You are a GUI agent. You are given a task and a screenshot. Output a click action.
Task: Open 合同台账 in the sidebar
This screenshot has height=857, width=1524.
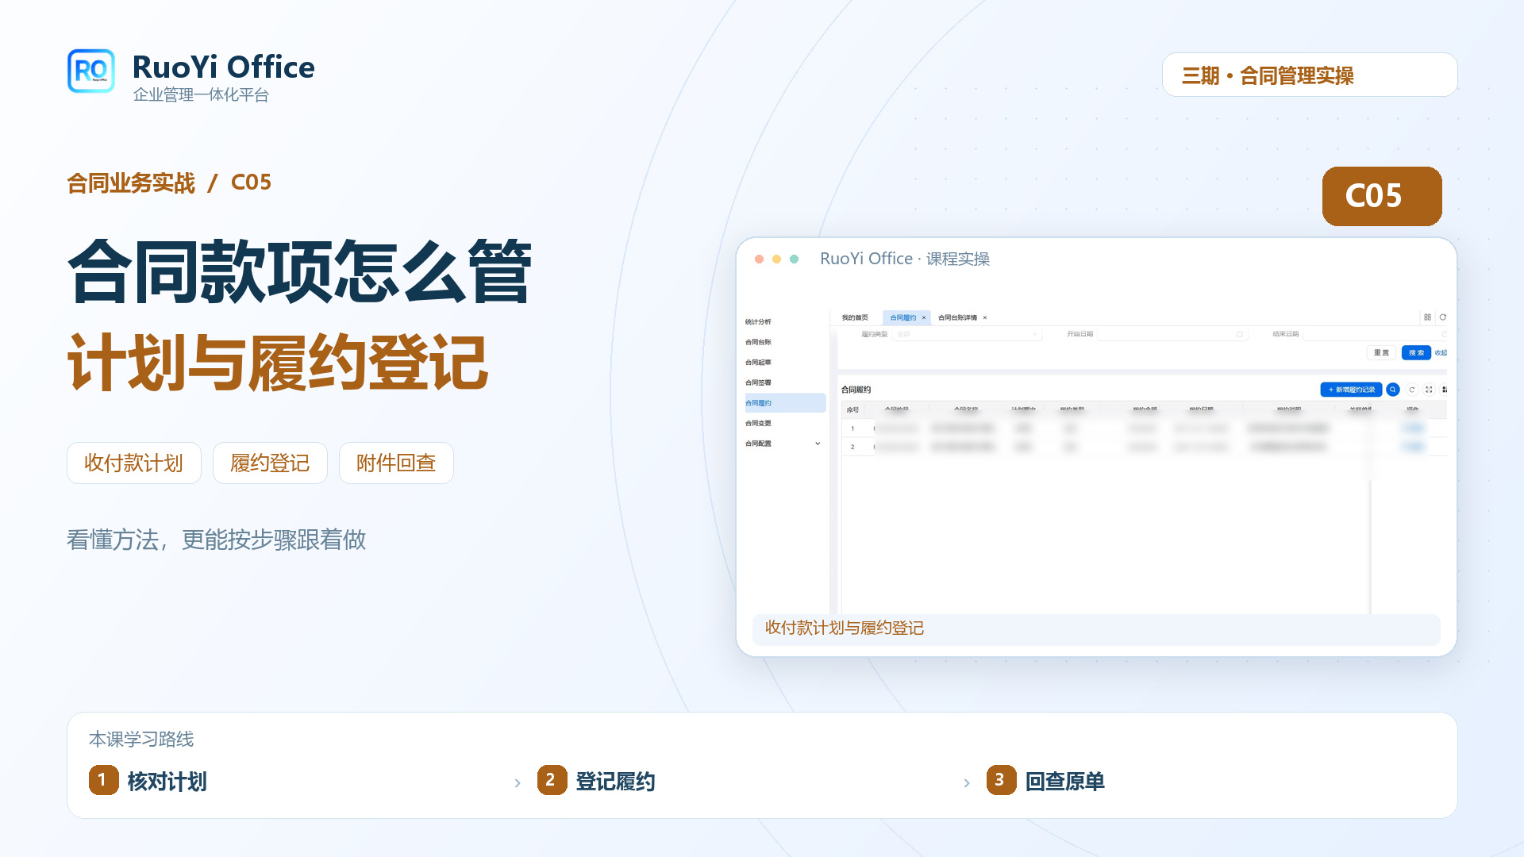point(758,342)
